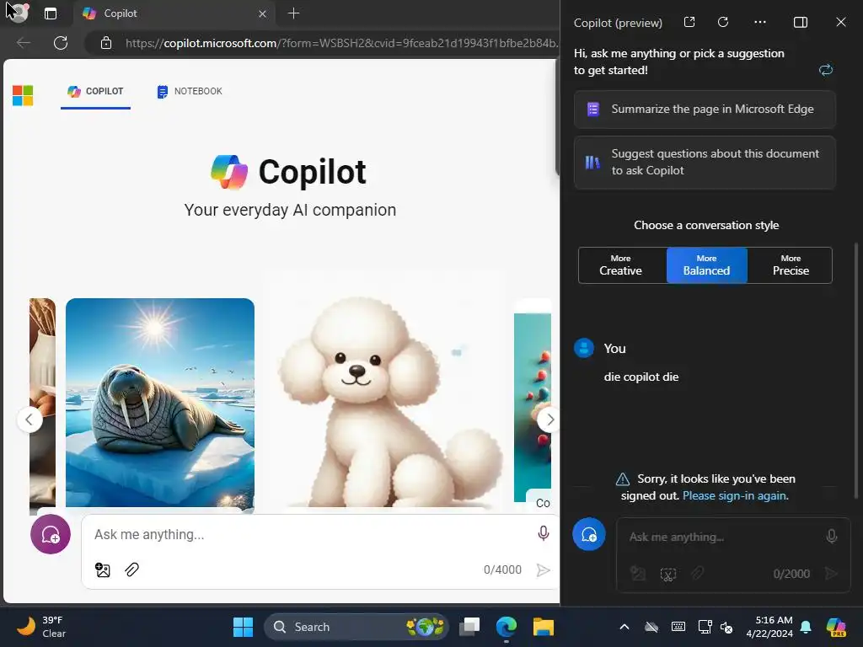The width and height of the screenshot is (863, 647).
Task: Open the clock showing 5:16 AM
Action: click(x=769, y=627)
